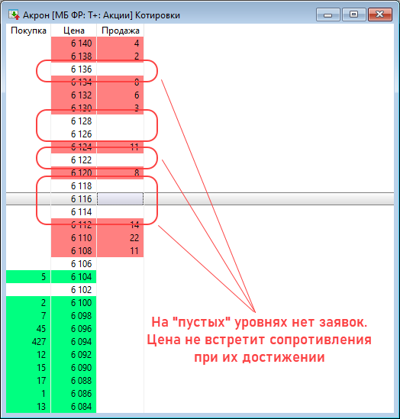400x419 pixels.
Task: Close the Akron quotes window
Action: (380, 15)
